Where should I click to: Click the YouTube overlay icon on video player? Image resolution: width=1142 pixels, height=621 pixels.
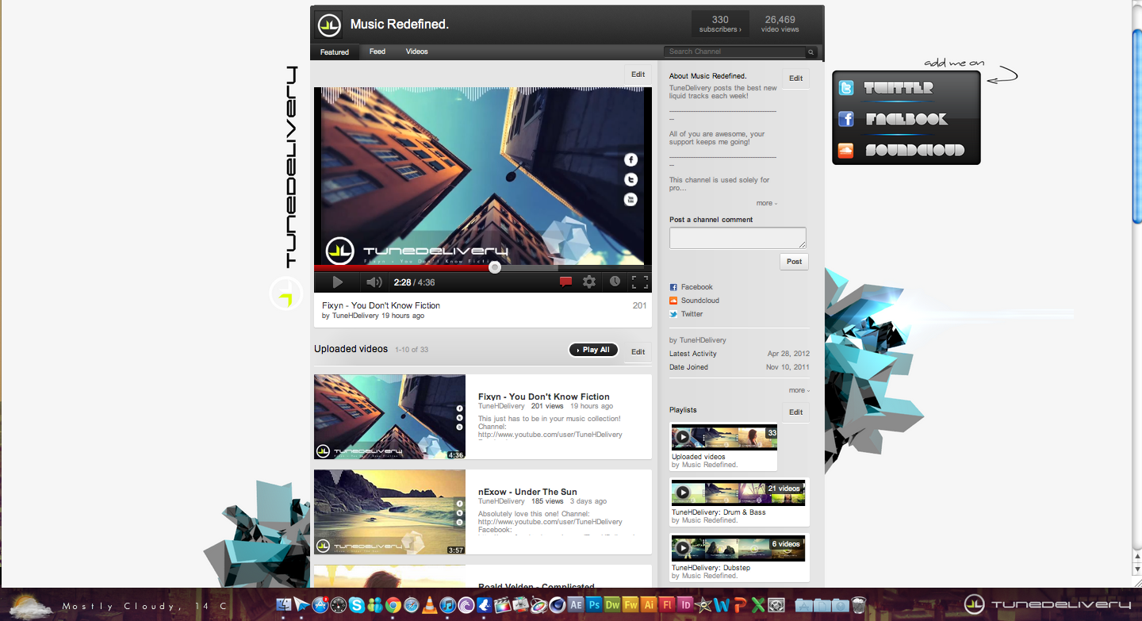tap(630, 199)
